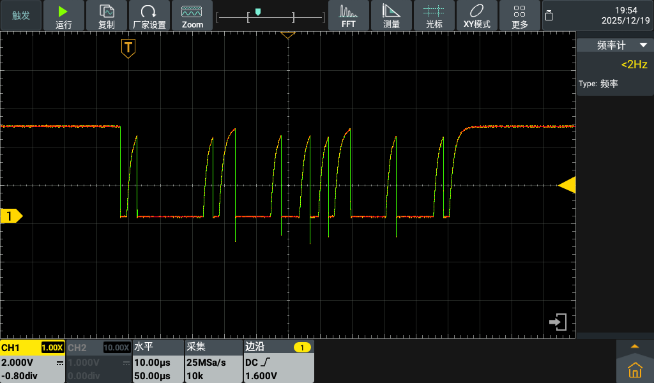The image size is (654, 383).
Task: Restore factory settings (厂家设置)
Action: tap(149, 16)
